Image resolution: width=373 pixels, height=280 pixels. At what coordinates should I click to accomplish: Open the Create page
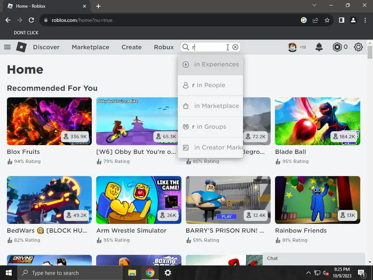point(131,47)
